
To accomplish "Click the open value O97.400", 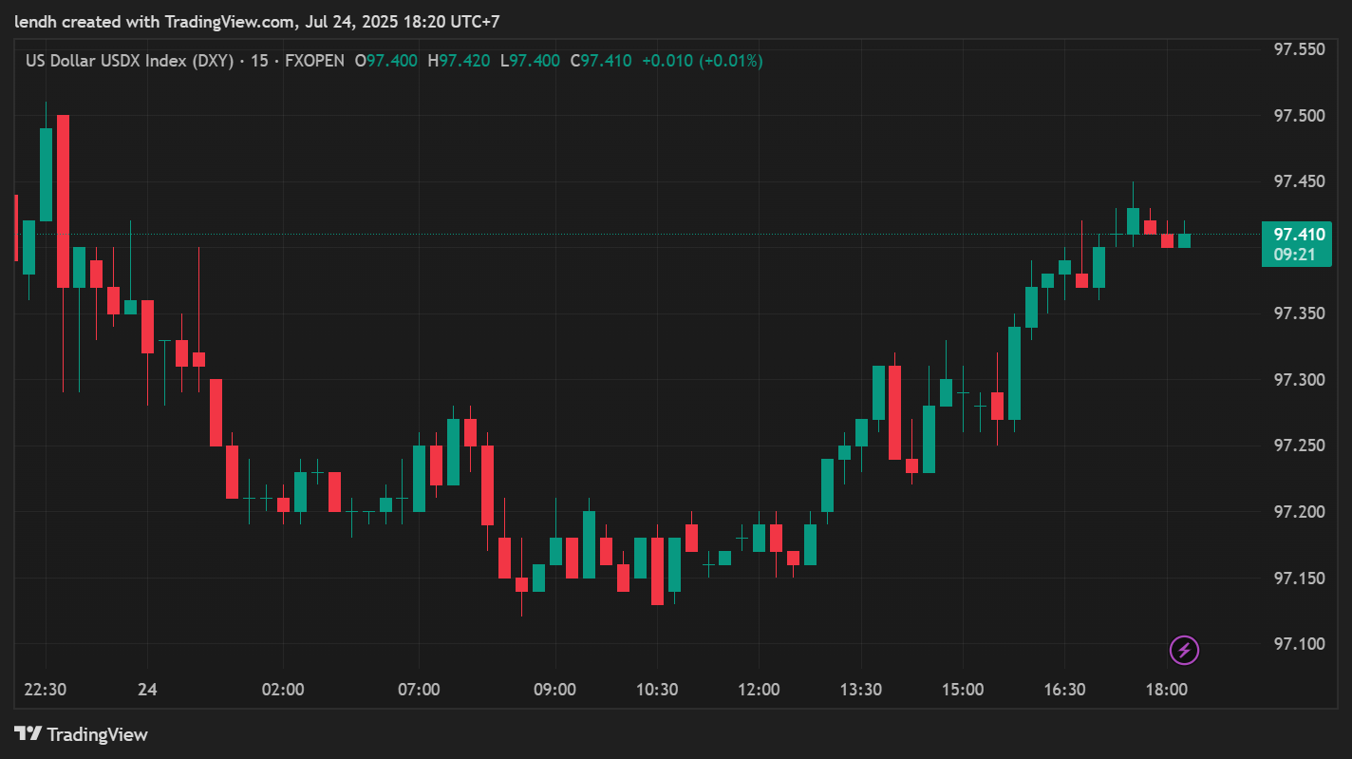I will pyautogui.click(x=385, y=61).
